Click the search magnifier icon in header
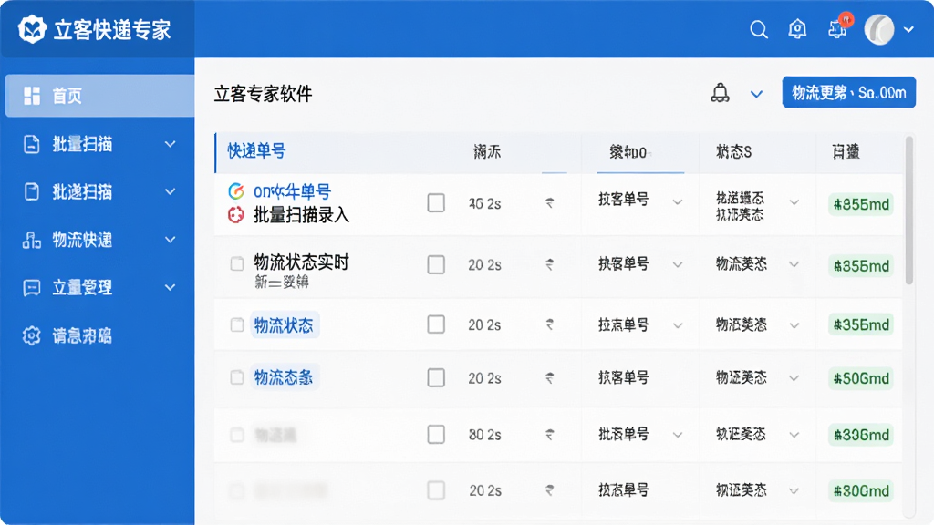The width and height of the screenshot is (934, 525). point(758,29)
